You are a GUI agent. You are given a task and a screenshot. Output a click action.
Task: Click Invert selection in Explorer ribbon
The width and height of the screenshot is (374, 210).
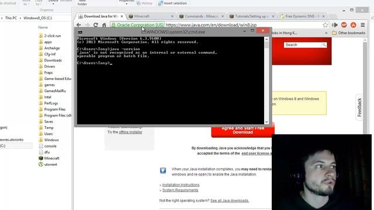173,3
